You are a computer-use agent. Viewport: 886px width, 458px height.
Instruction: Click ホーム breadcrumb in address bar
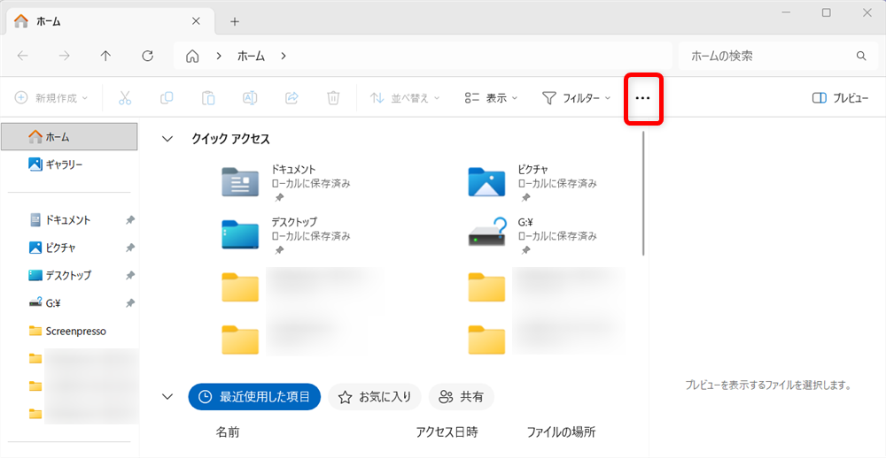(x=251, y=56)
